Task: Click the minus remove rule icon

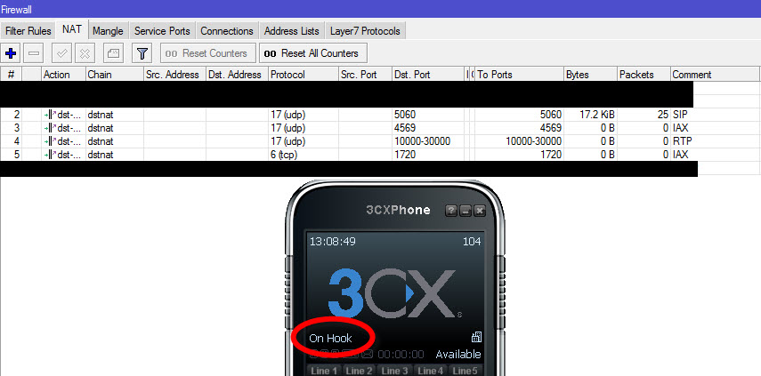Action: click(33, 53)
